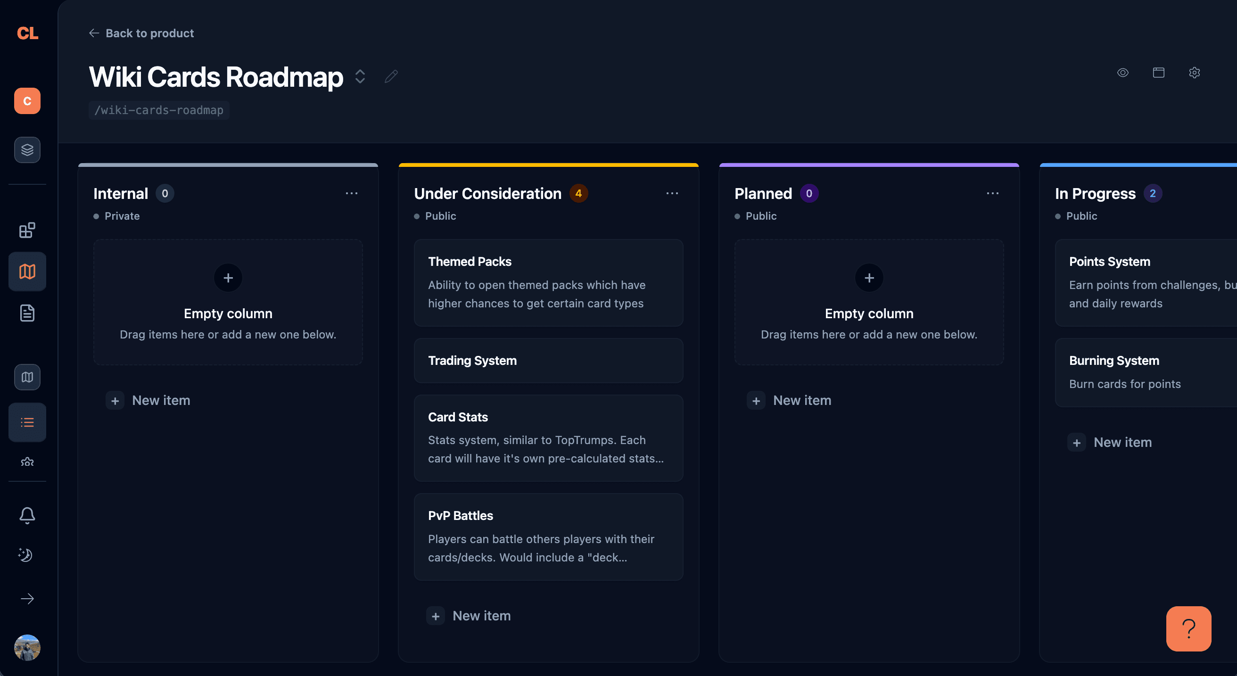Open the Internal column options menu
Viewport: 1237px width, 676px height.
[x=352, y=193]
